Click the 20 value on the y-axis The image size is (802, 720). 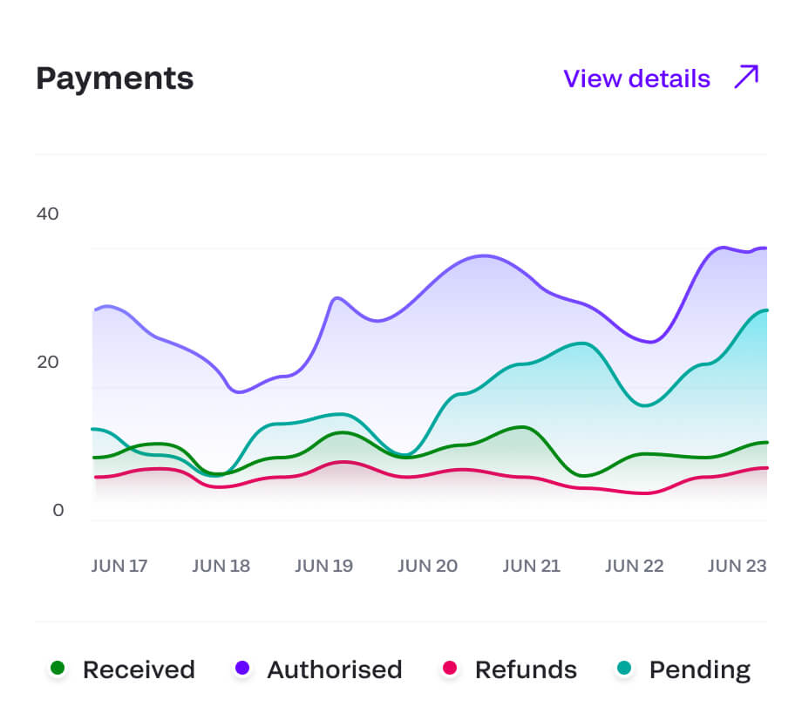pyautogui.click(x=47, y=362)
